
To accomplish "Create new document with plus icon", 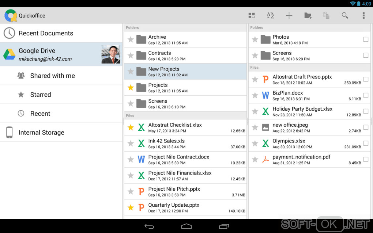I will point(289,15).
